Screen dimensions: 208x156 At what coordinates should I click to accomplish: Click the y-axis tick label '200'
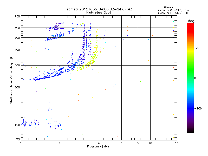(x=17, y=87)
